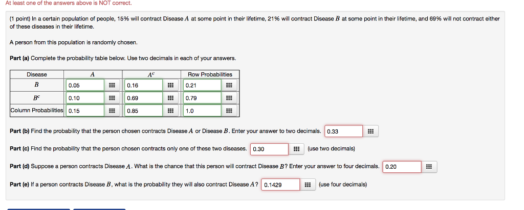Focus the Part (b) answer field containing 0.33
Viewport: 524px width, 210px height.
click(344, 132)
